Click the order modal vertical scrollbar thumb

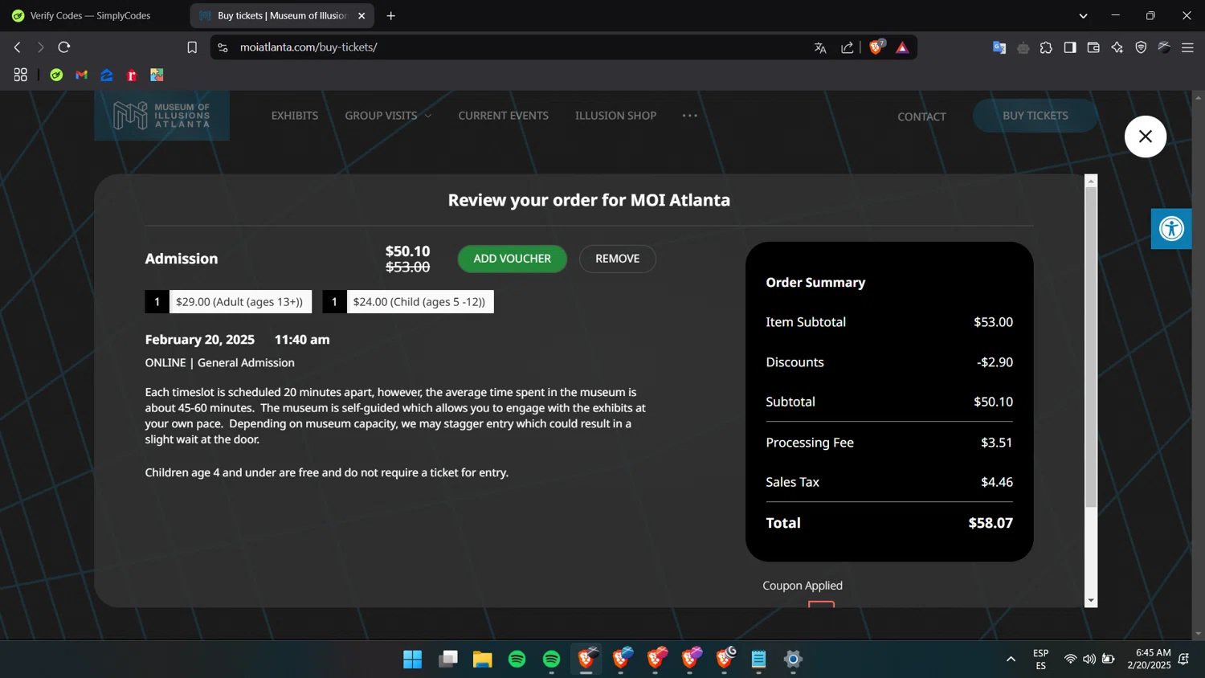point(1091,347)
